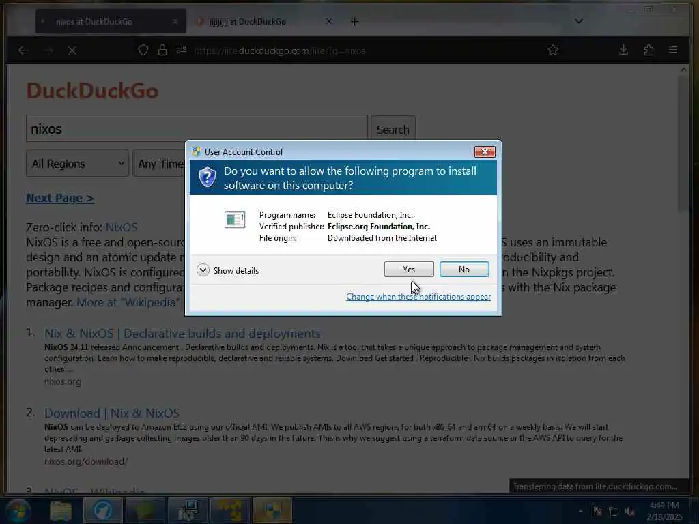View site security padlock info
Viewport: 699px width, 524px height.
(x=162, y=50)
